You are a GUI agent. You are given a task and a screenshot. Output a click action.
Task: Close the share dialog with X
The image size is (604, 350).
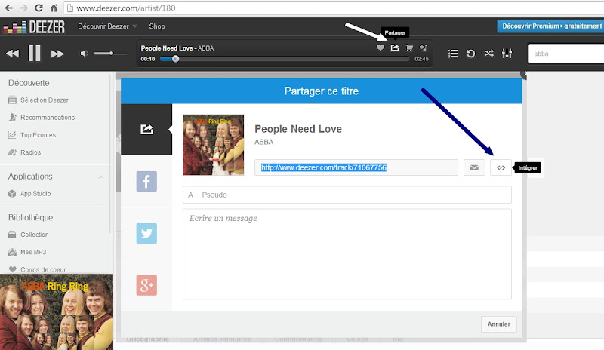524,74
